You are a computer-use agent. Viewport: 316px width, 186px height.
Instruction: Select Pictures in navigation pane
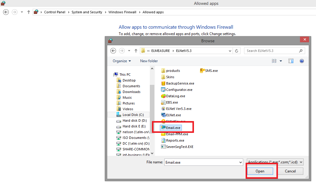click(x=129, y=103)
